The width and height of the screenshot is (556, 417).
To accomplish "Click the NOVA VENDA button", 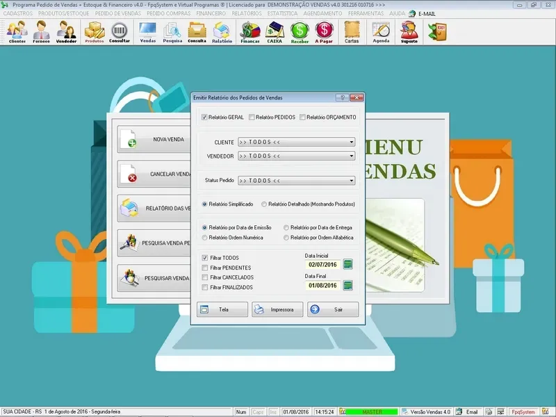I will tap(153, 140).
